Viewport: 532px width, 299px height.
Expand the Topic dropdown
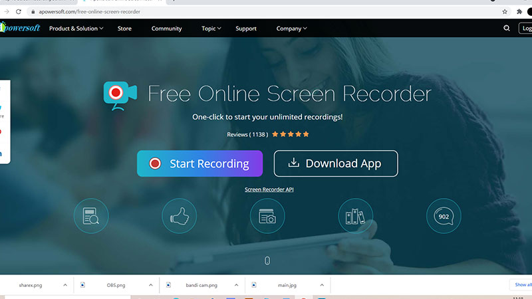211,29
